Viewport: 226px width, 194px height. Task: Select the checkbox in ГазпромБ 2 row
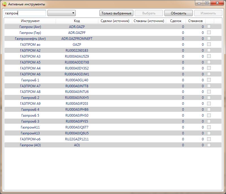209,97
